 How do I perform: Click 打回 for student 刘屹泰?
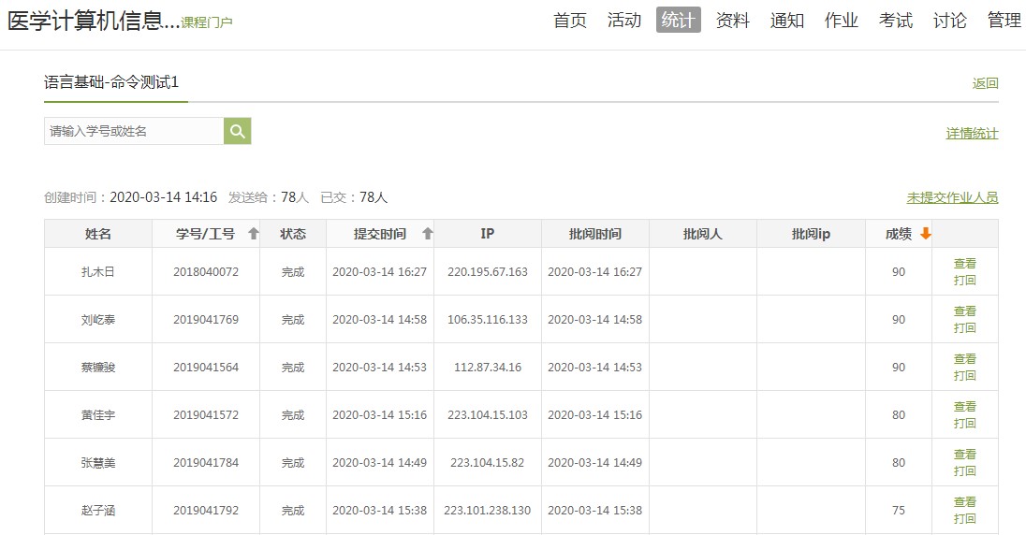click(x=964, y=328)
